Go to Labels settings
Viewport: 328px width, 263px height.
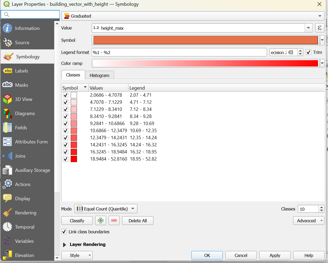(x=27, y=71)
